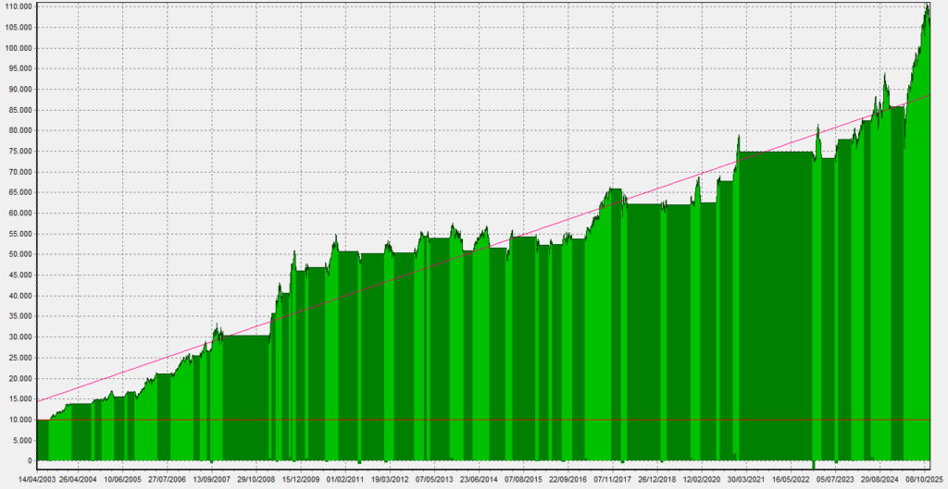Click the 110.000 value on y-axis
This screenshot has width=948, height=489.
click(x=19, y=6)
